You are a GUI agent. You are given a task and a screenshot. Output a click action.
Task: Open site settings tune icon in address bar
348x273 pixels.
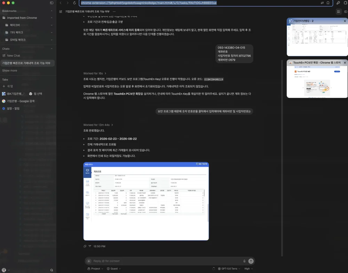(x=322, y=3)
